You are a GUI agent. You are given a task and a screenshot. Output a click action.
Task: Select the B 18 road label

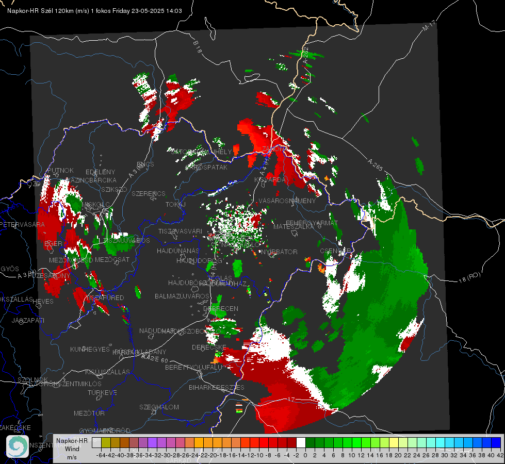pos(198,47)
